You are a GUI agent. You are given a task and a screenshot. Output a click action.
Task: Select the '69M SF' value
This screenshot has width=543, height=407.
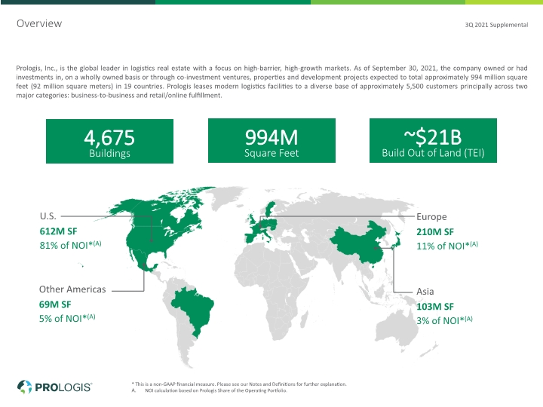click(x=55, y=304)
